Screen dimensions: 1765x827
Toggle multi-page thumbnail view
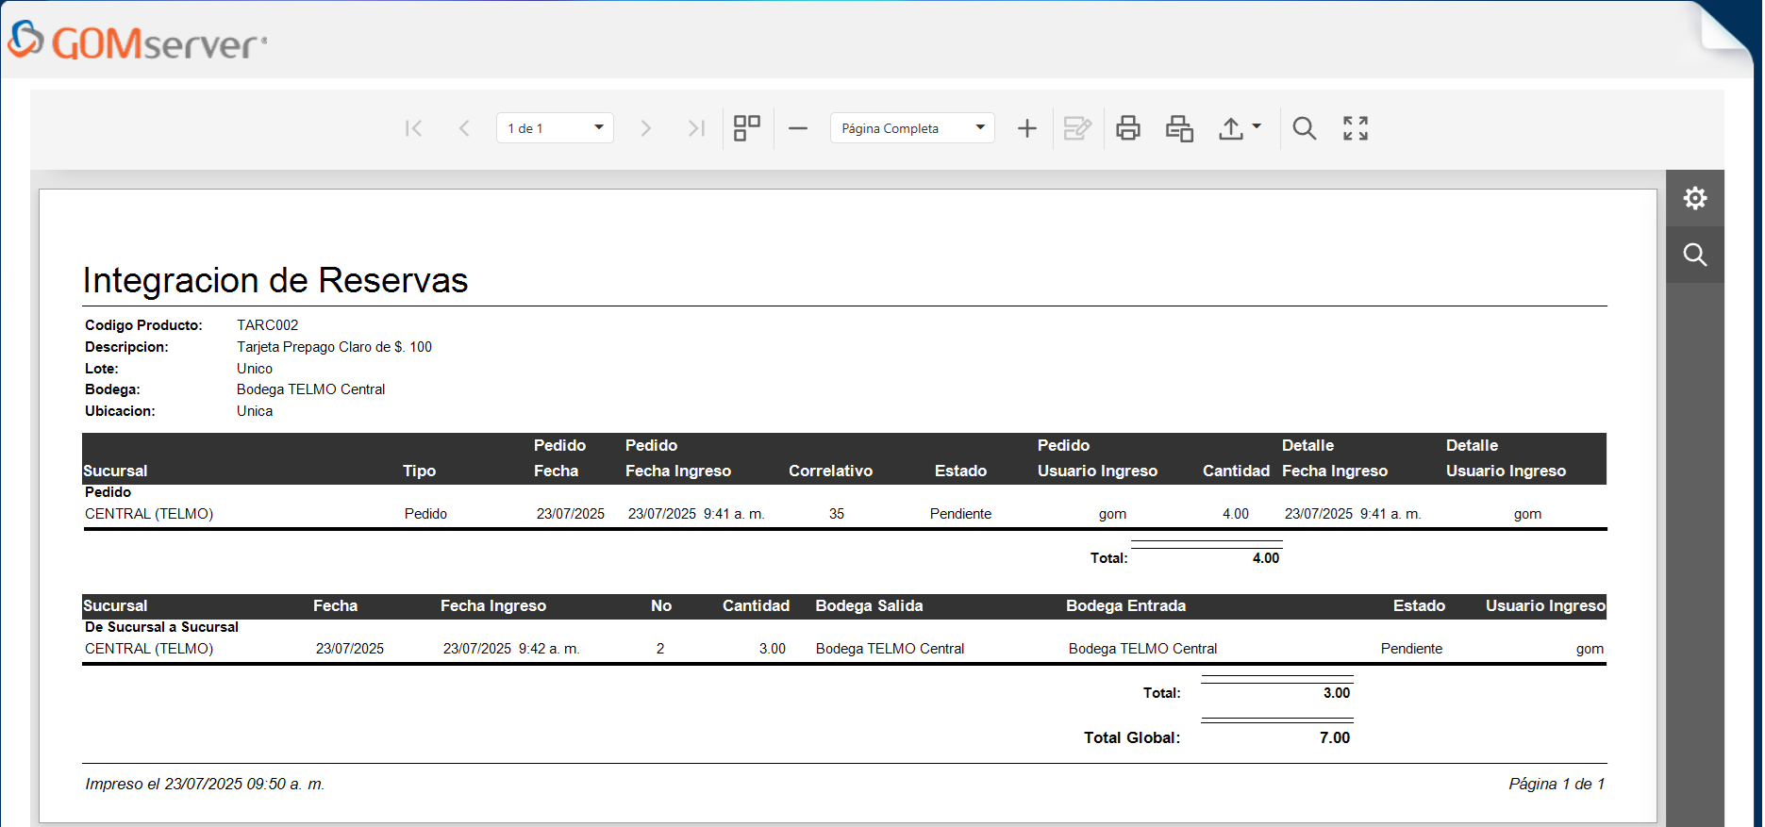tap(747, 128)
